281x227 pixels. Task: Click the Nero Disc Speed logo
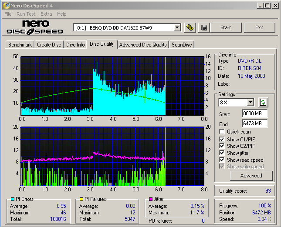tap(35, 27)
